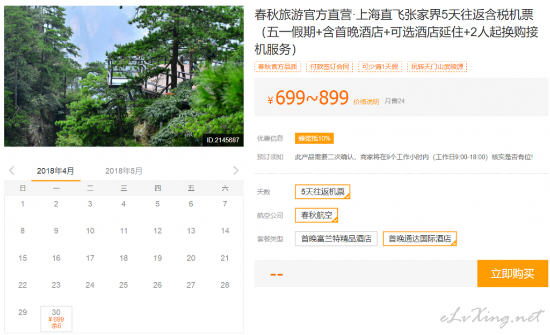550x335 pixels.
Task: Click the 三 weekday column header
Action: (x=124, y=188)
